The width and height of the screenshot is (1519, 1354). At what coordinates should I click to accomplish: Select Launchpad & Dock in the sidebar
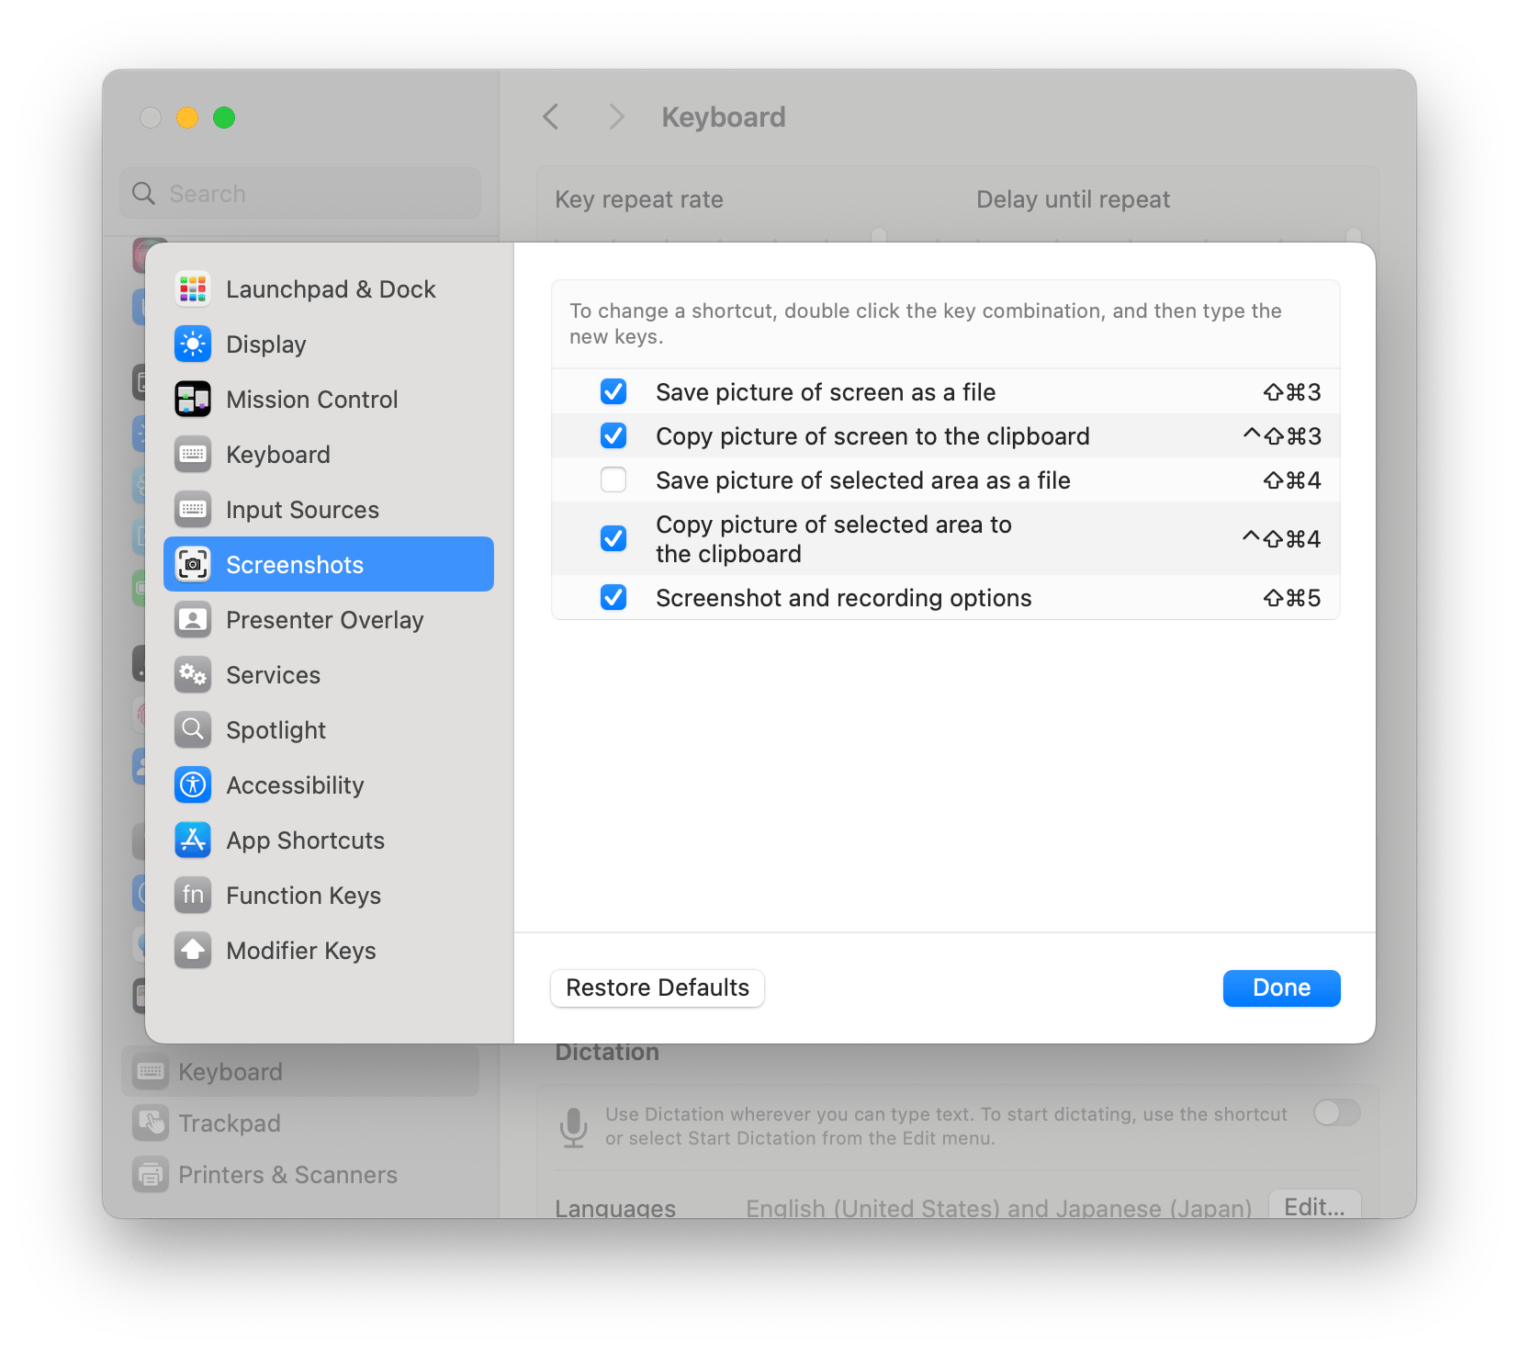pos(331,288)
